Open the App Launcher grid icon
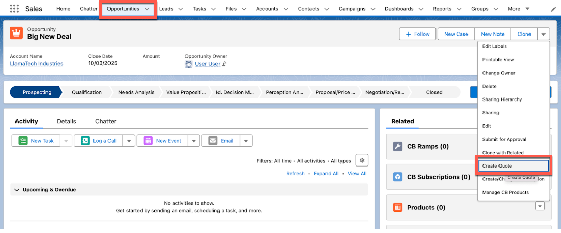 [x=14, y=9]
